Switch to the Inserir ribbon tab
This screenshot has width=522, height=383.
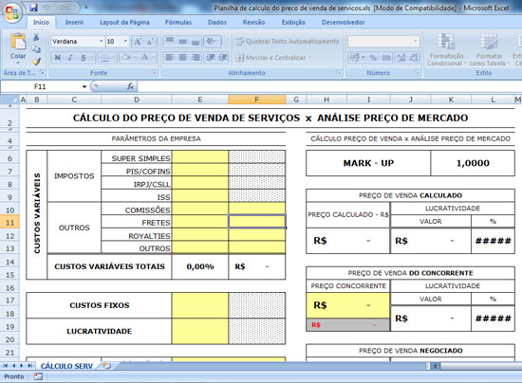coord(74,22)
